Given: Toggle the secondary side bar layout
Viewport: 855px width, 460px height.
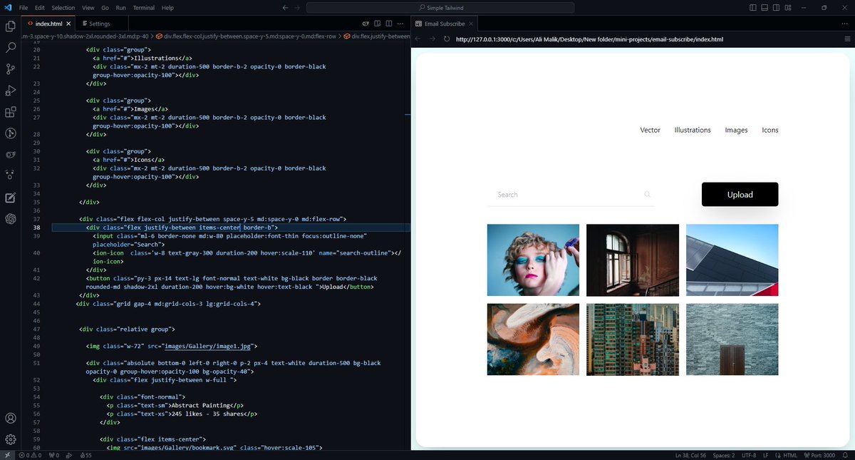Looking at the screenshot, I should pyautogui.click(x=776, y=8).
